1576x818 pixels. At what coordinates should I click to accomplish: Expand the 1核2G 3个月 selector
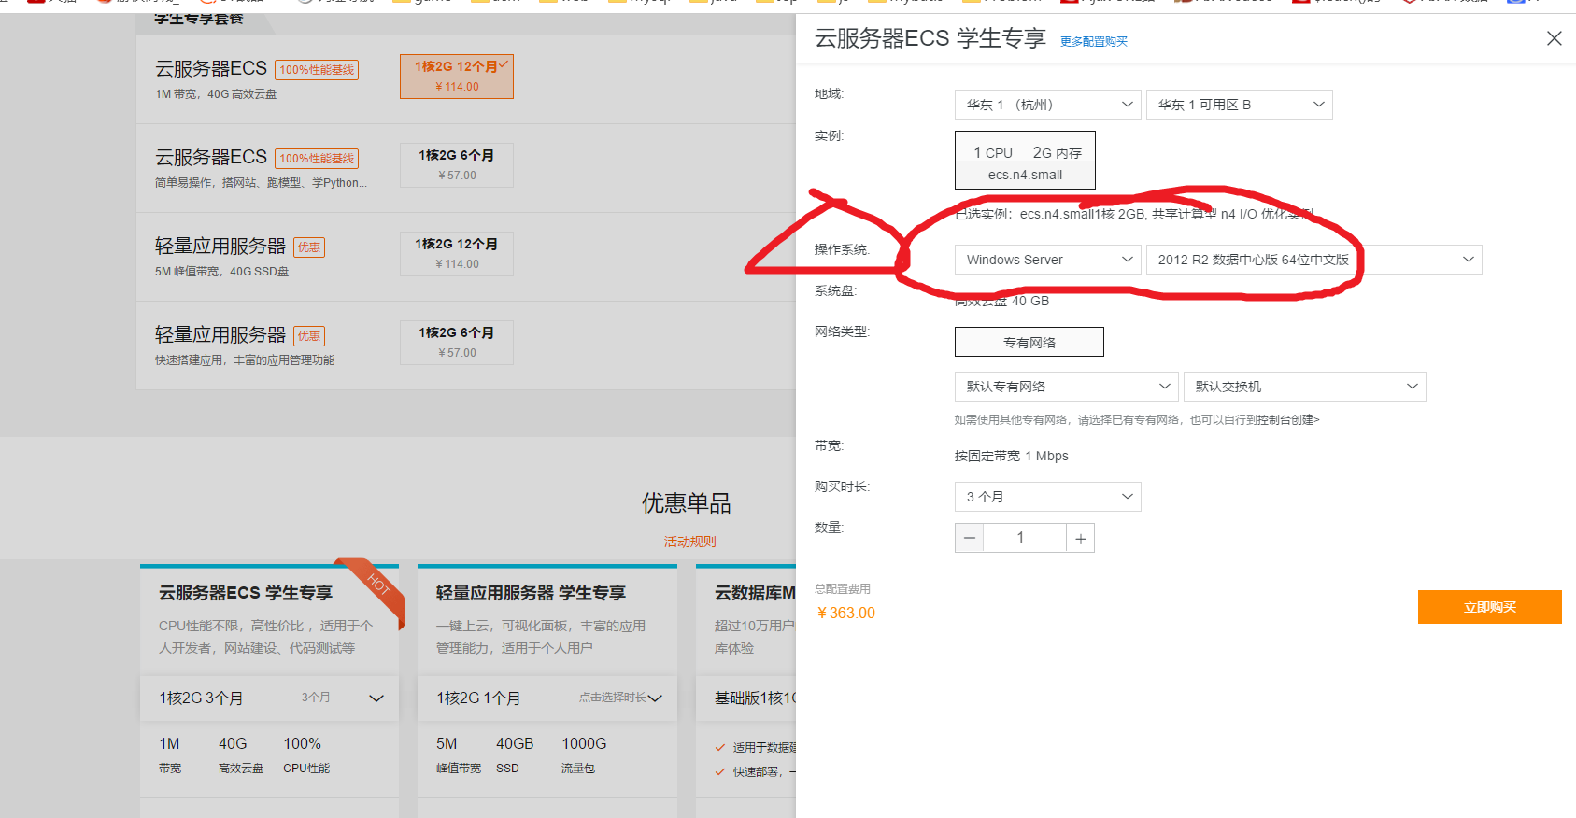pyautogui.click(x=269, y=698)
